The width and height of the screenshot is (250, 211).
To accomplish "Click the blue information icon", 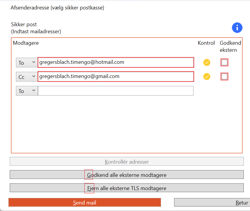I will click(237, 28).
